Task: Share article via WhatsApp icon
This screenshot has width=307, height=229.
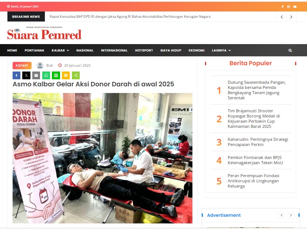Action: pos(46,75)
